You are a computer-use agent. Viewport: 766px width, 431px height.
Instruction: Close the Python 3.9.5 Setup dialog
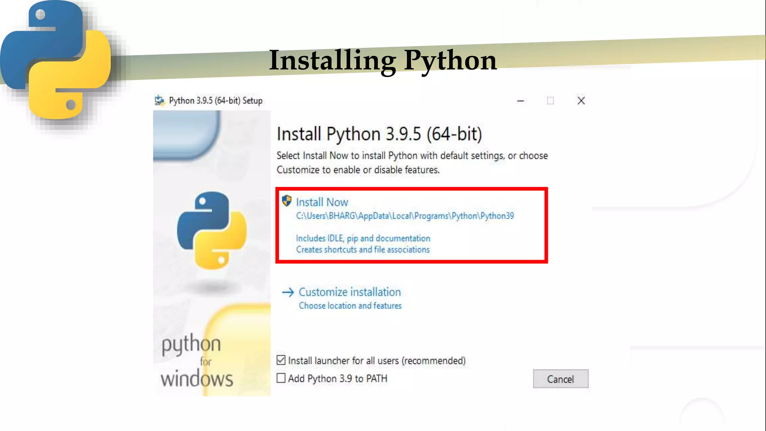coord(581,101)
